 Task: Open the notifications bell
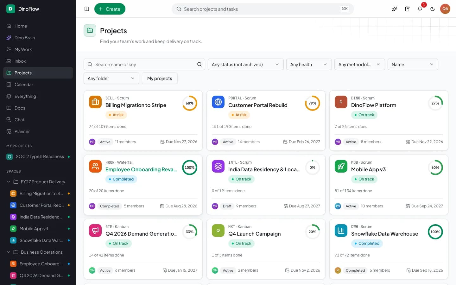[420, 9]
